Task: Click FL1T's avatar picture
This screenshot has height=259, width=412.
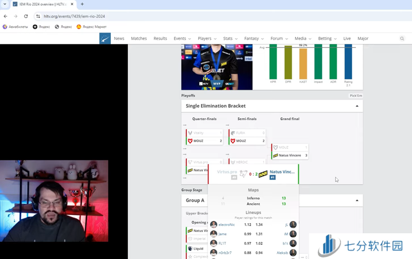Action: coord(214,244)
